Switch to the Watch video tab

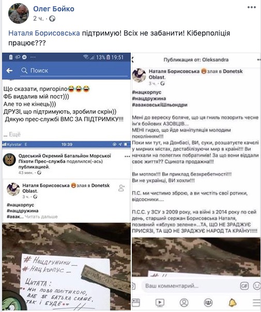coord(160,302)
